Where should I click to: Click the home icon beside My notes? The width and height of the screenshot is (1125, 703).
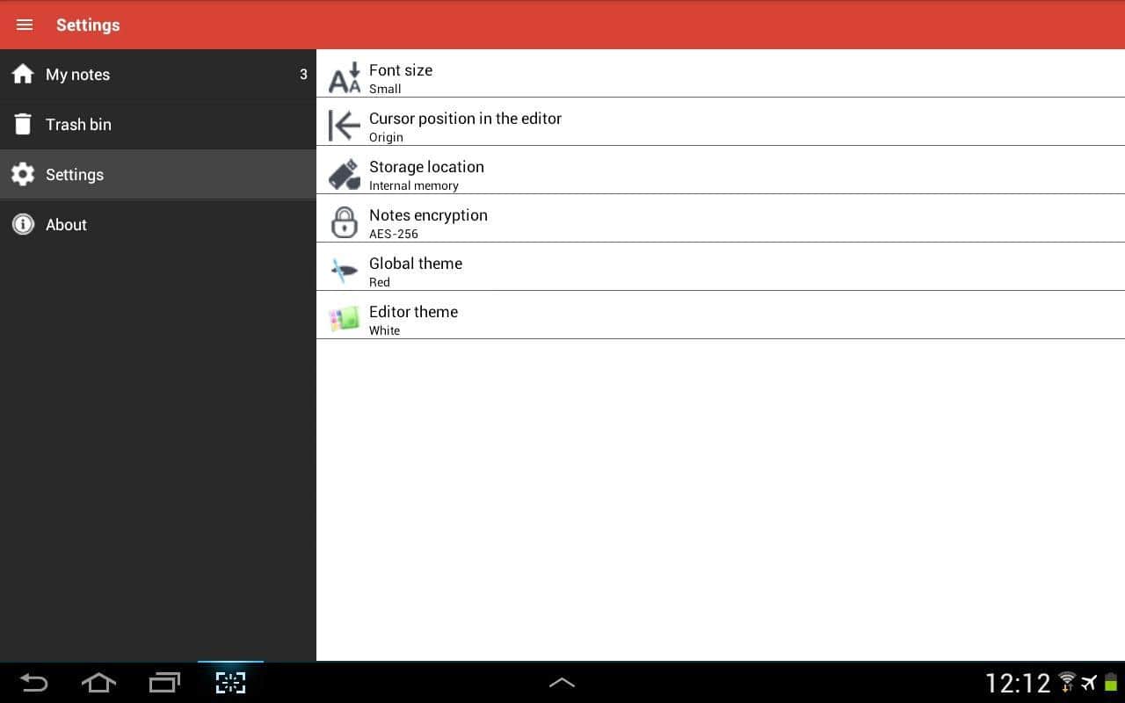click(23, 75)
